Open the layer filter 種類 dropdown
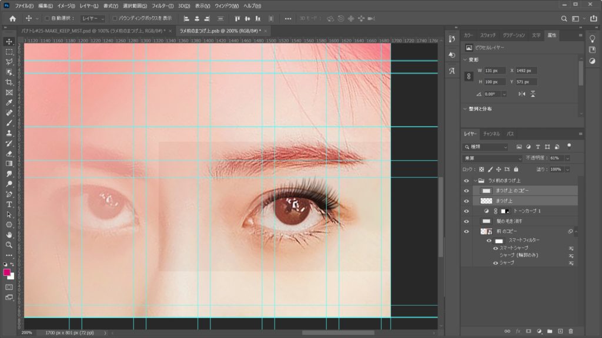The image size is (602, 338). pyautogui.click(x=486, y=147)
